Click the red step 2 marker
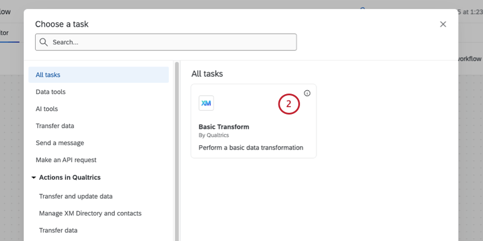 coord(289,104)
